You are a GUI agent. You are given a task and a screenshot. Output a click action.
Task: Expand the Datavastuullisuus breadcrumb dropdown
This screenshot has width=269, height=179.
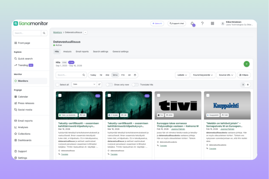point(85,32)
